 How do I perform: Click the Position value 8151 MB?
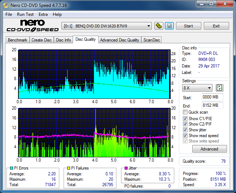point(218,179)
